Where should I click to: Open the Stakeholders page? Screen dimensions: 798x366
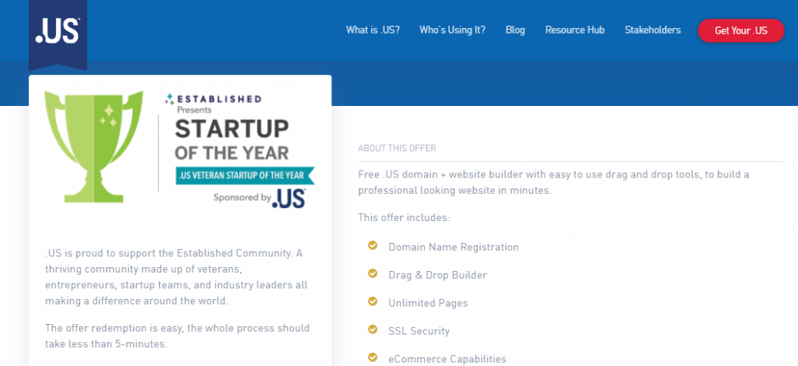click(x=652, y=30)
